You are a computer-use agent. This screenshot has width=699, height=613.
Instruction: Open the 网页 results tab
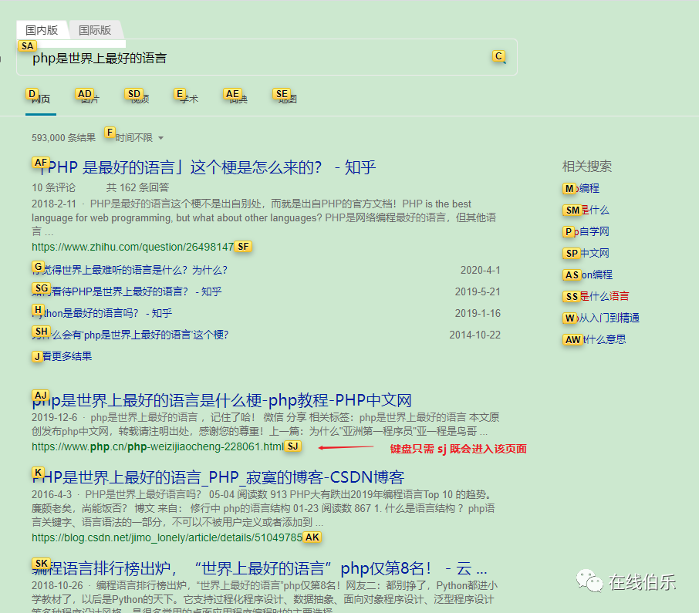click(x=41, y=99)
